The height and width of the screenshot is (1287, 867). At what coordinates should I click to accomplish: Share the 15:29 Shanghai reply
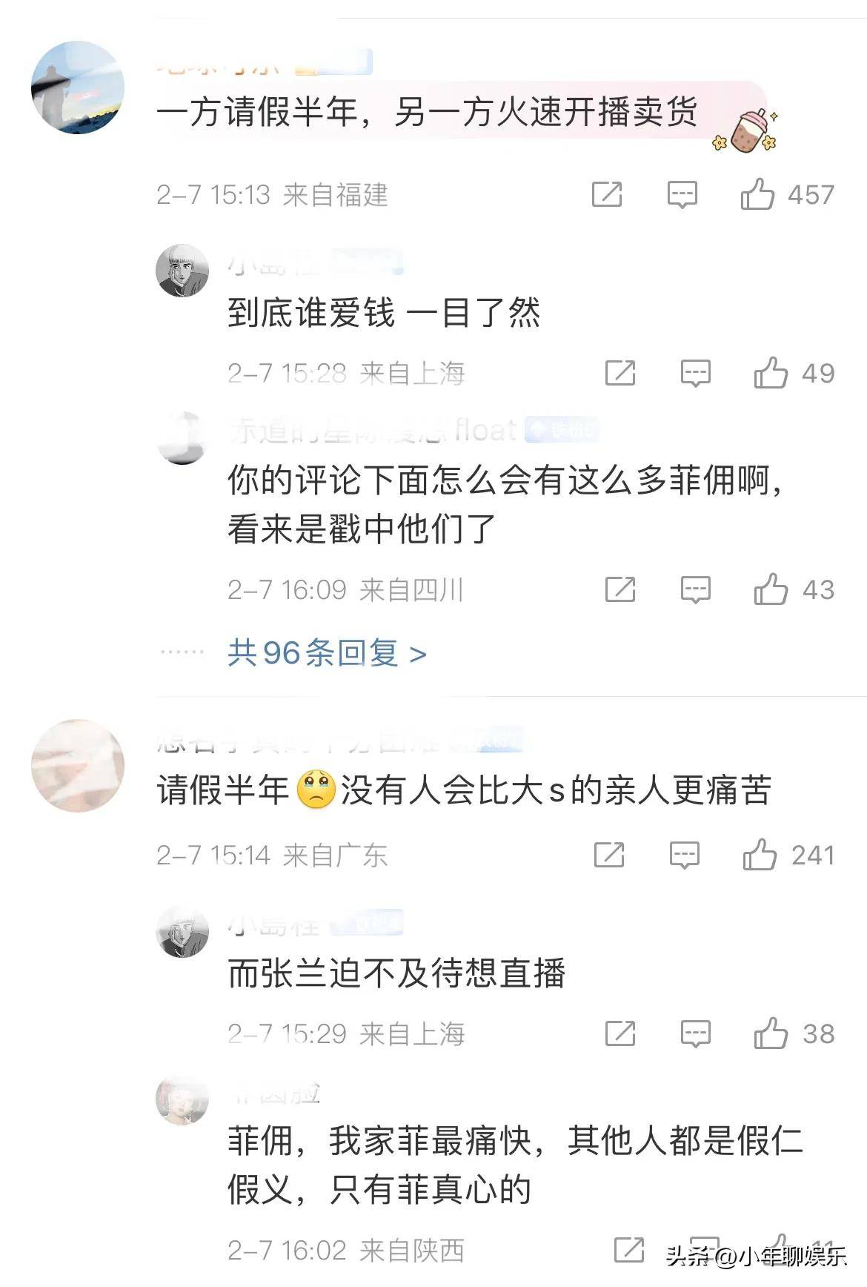point(620,1033)
